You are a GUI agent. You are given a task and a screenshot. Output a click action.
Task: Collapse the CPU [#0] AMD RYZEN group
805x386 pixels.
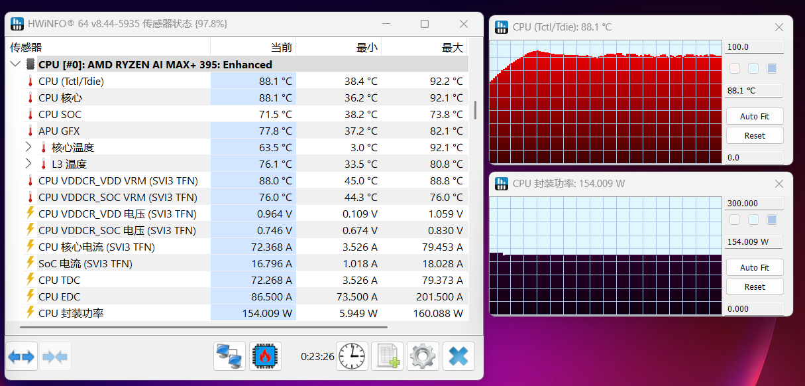(x=15, y=64)
